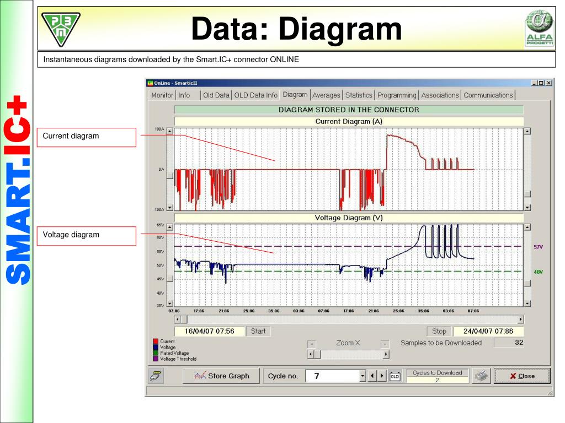The image size is (565, 423).
Task: Click the Zoom X plus button
Action: click(312, 344)
